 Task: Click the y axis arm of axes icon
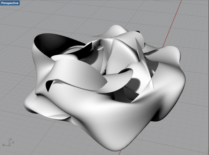click(5, 145)
